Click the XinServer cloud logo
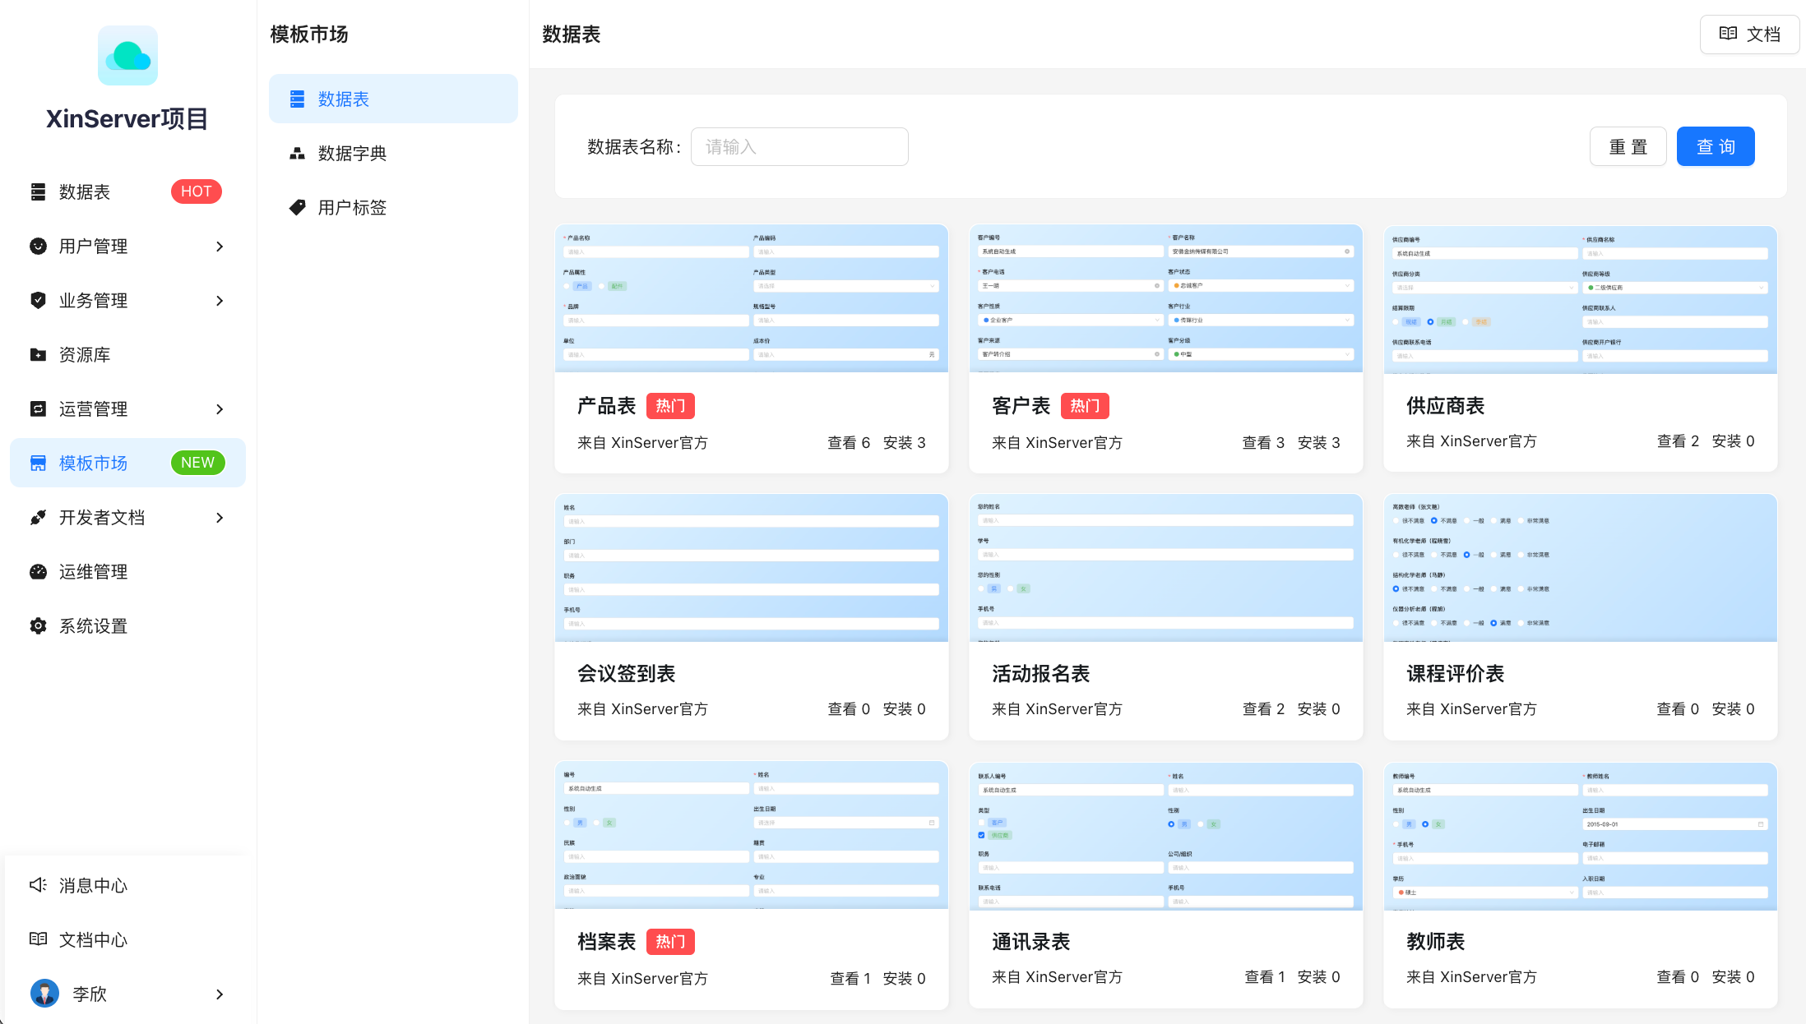Screen dimensions: 1806x1024 tap(127, 56)
